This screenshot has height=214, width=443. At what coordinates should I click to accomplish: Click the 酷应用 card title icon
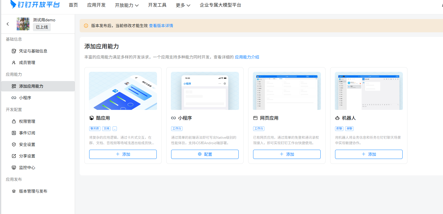coord(91,118)
